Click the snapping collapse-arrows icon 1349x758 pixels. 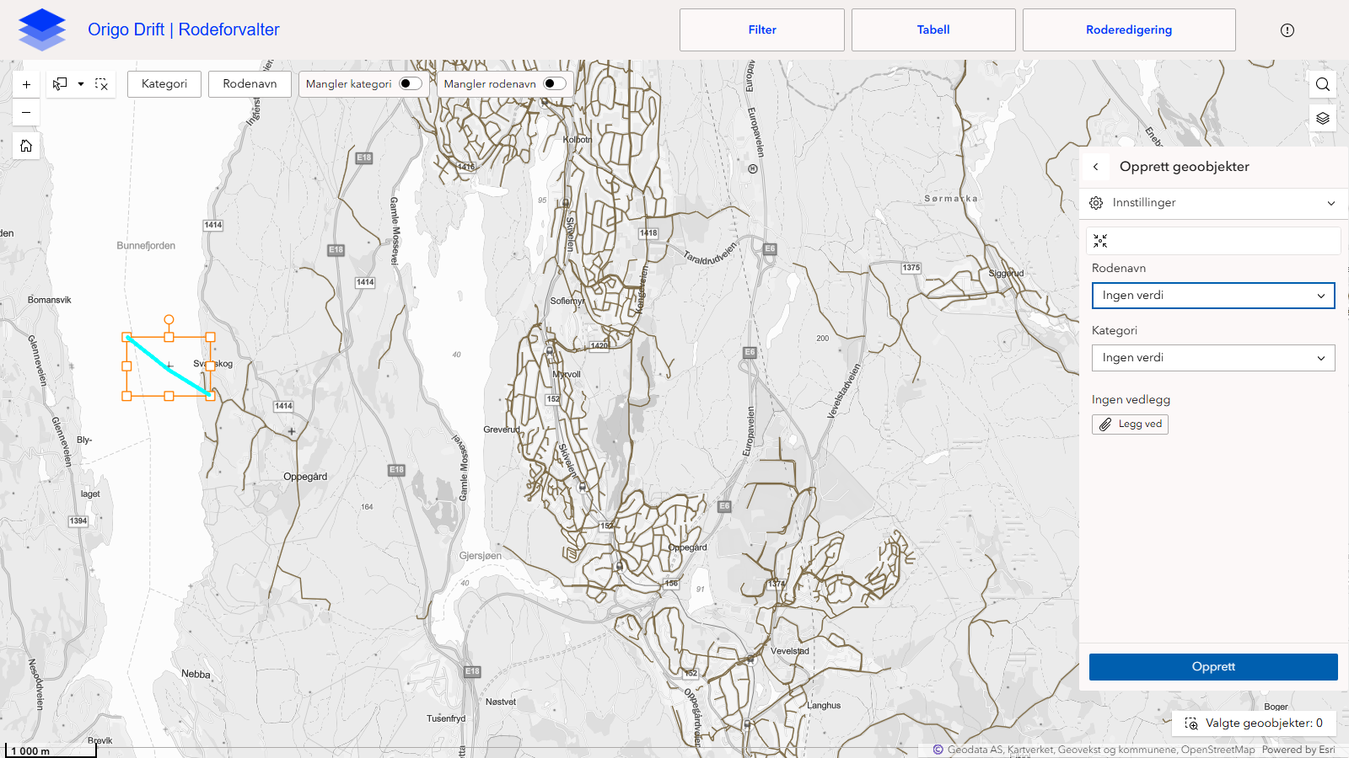point(1100,241)
